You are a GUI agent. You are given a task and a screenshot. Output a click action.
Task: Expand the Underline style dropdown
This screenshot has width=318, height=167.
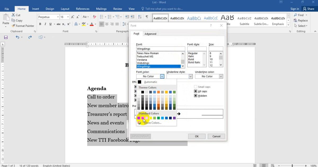pos(190,76)
